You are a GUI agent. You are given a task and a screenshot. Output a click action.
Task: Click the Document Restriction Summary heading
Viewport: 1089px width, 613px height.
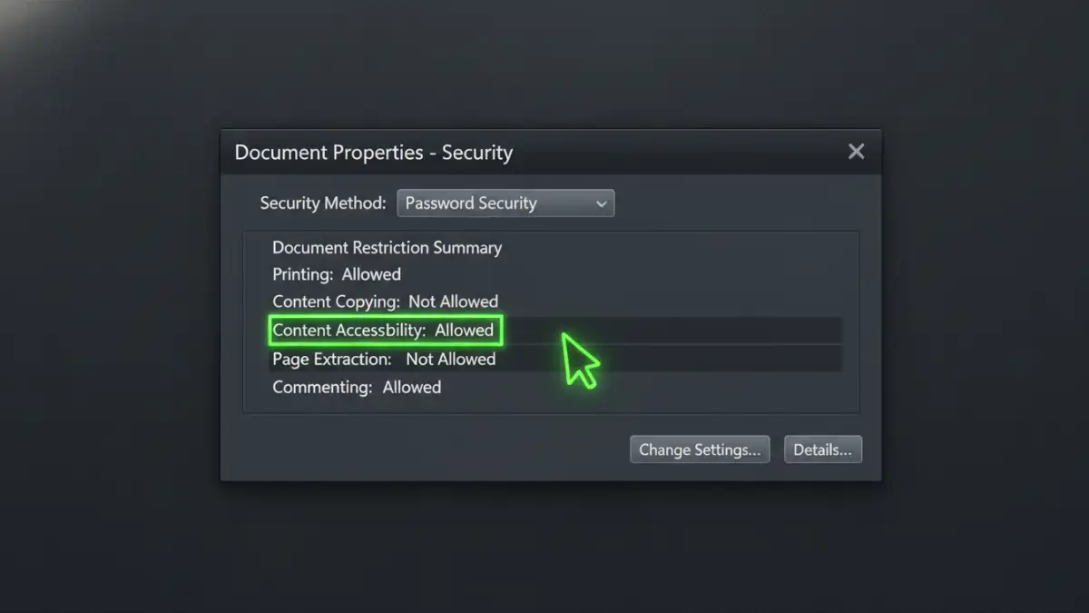[387, 247]
